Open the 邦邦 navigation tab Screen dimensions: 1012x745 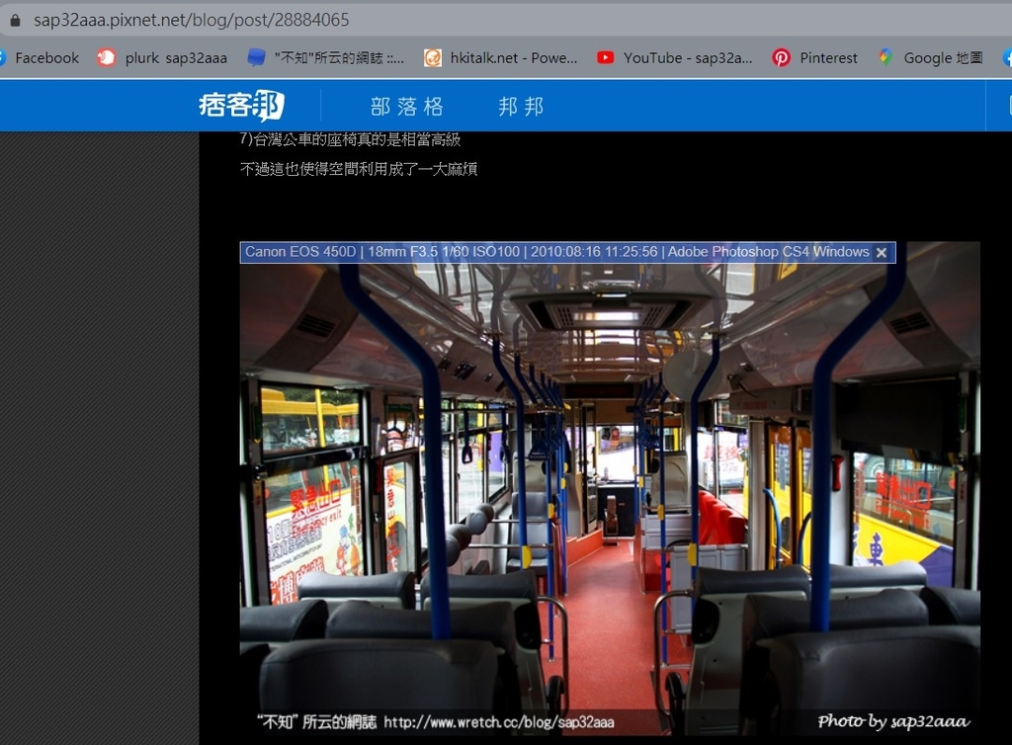[521, 107]
